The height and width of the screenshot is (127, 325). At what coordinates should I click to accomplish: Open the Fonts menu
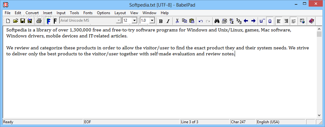tap(88, 13)
